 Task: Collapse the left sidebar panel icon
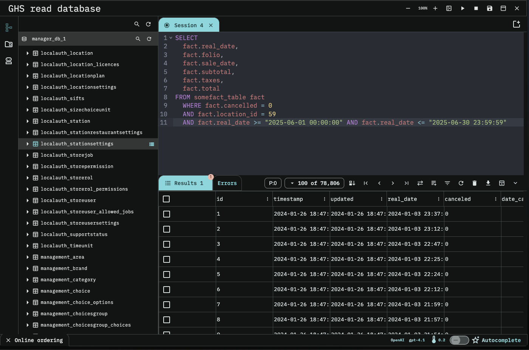[449, 8]
